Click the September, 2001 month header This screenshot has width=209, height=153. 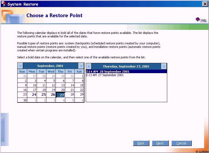pos(50,66)
